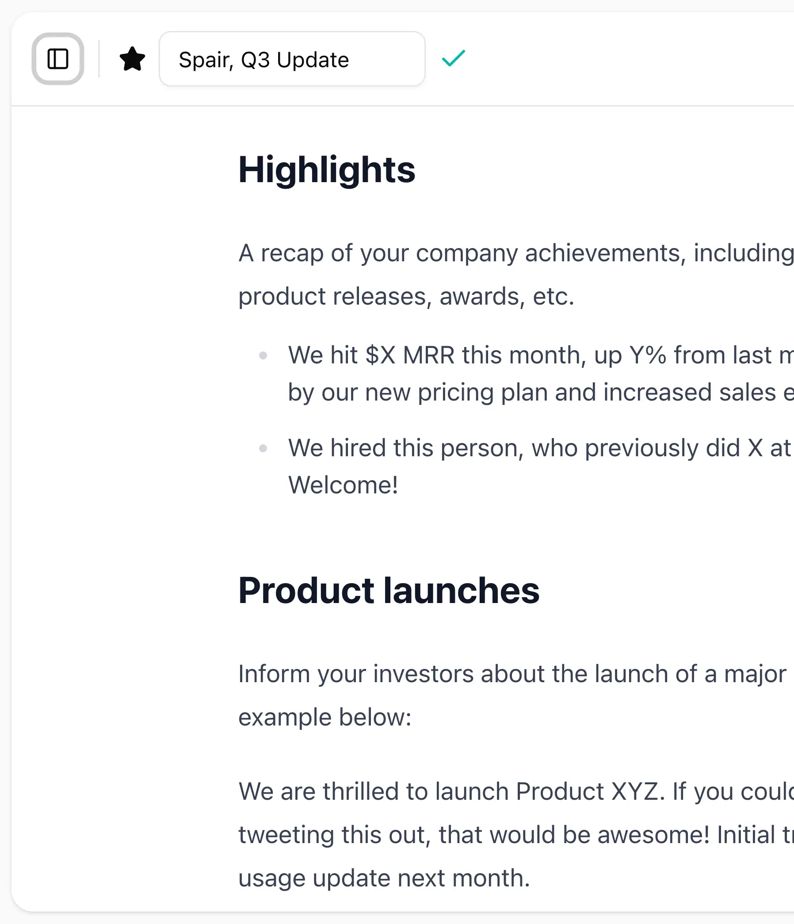
Task: Place cursor in 'product releases, awards, etc.' line
Action: 406,297
